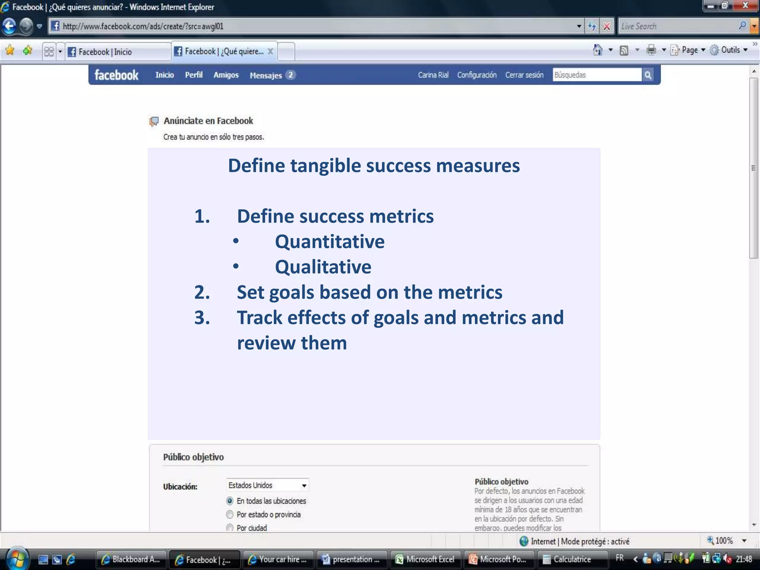Click the Stop loading red X icon

pyautogui.click(x=607, y=26)
